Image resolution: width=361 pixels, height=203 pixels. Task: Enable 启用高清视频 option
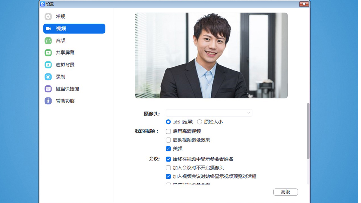click(x=168, y=131)
